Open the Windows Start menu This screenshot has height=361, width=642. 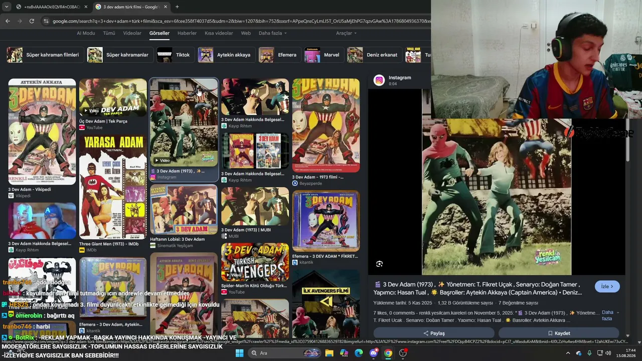point(239,353)
